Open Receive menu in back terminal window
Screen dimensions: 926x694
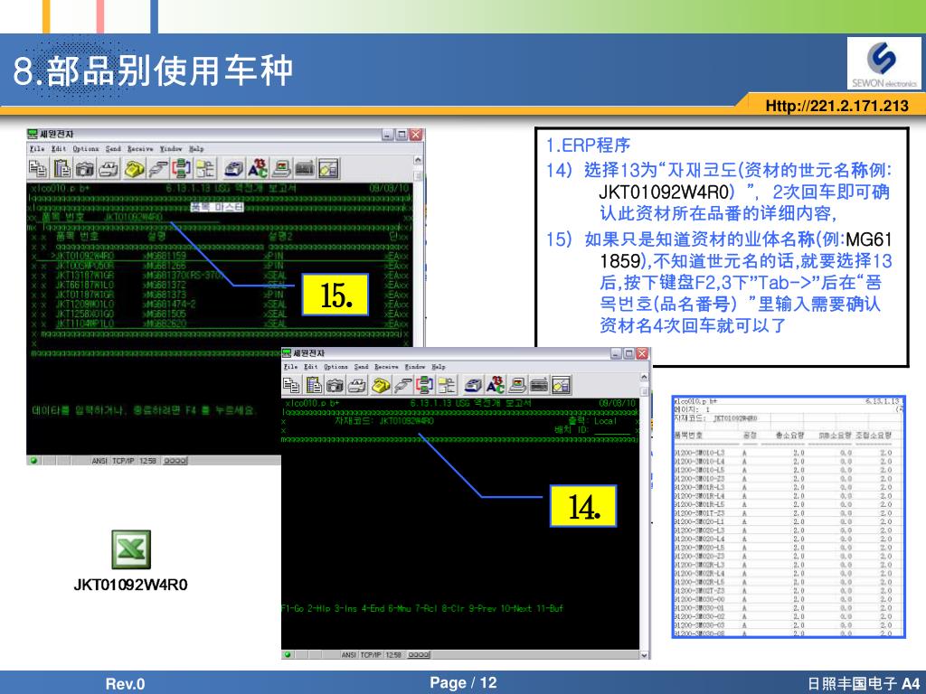pyautogui.click(x=140, y=149)
